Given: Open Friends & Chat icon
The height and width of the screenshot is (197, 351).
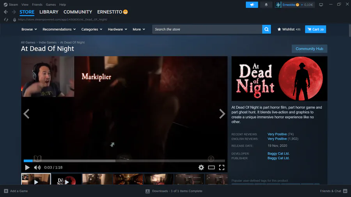Looking at the screenshot, I should (345, 191).
